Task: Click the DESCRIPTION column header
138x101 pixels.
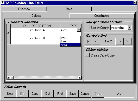Action: pyautogui.click(x=44, y=26)
